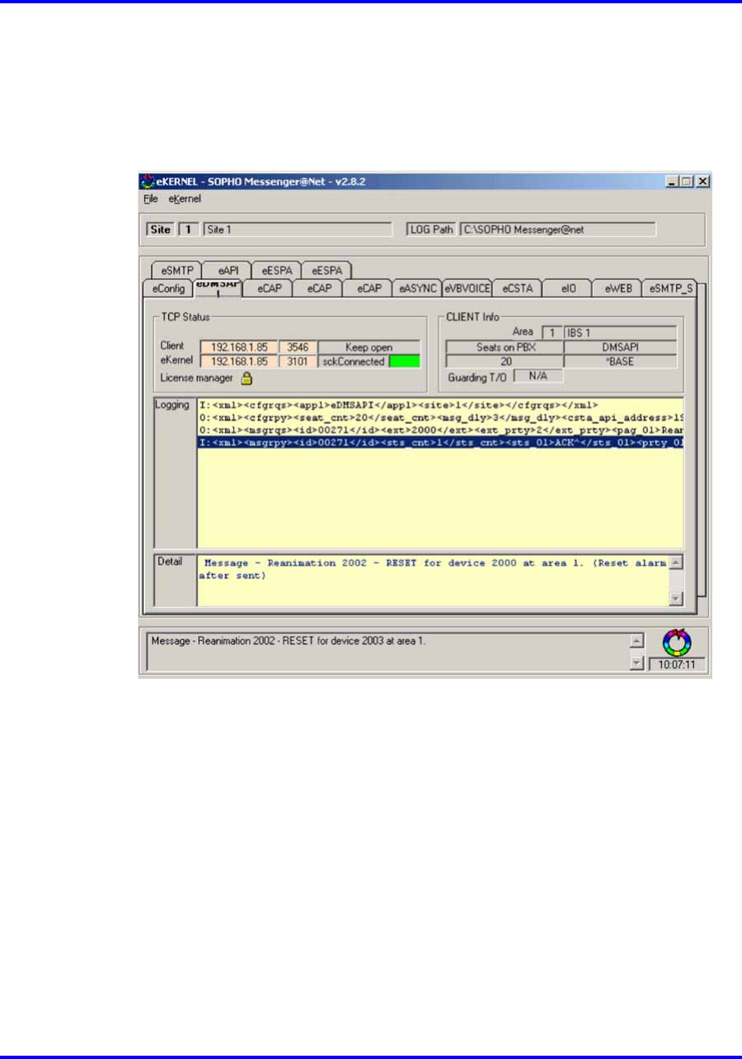The height and width of the screenshot is (1059, 742).
Task: Select the cfgrpy seat_cnt log line
Action: tap(440, 418)
